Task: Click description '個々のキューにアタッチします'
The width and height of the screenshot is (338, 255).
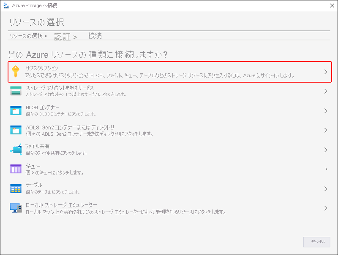Action: click(x=55, y=173)
